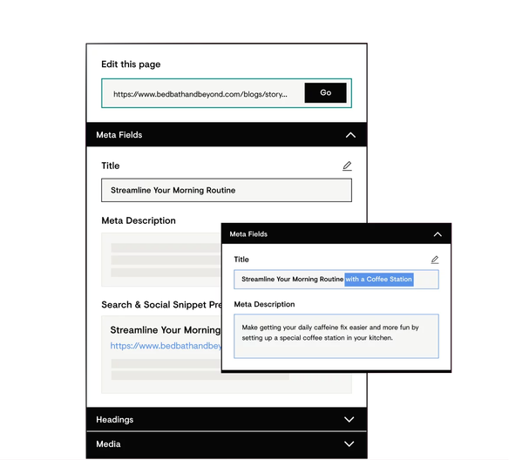Click the Meta Fields header bar
509x460 pixels.
tap(227, 135)
